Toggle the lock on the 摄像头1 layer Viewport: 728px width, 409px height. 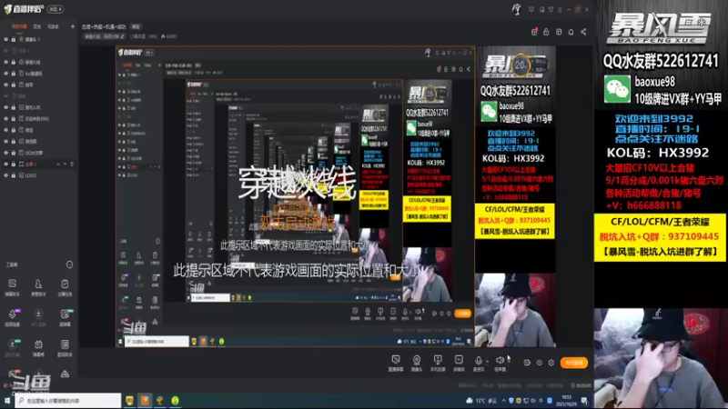[x=14, y=39]
